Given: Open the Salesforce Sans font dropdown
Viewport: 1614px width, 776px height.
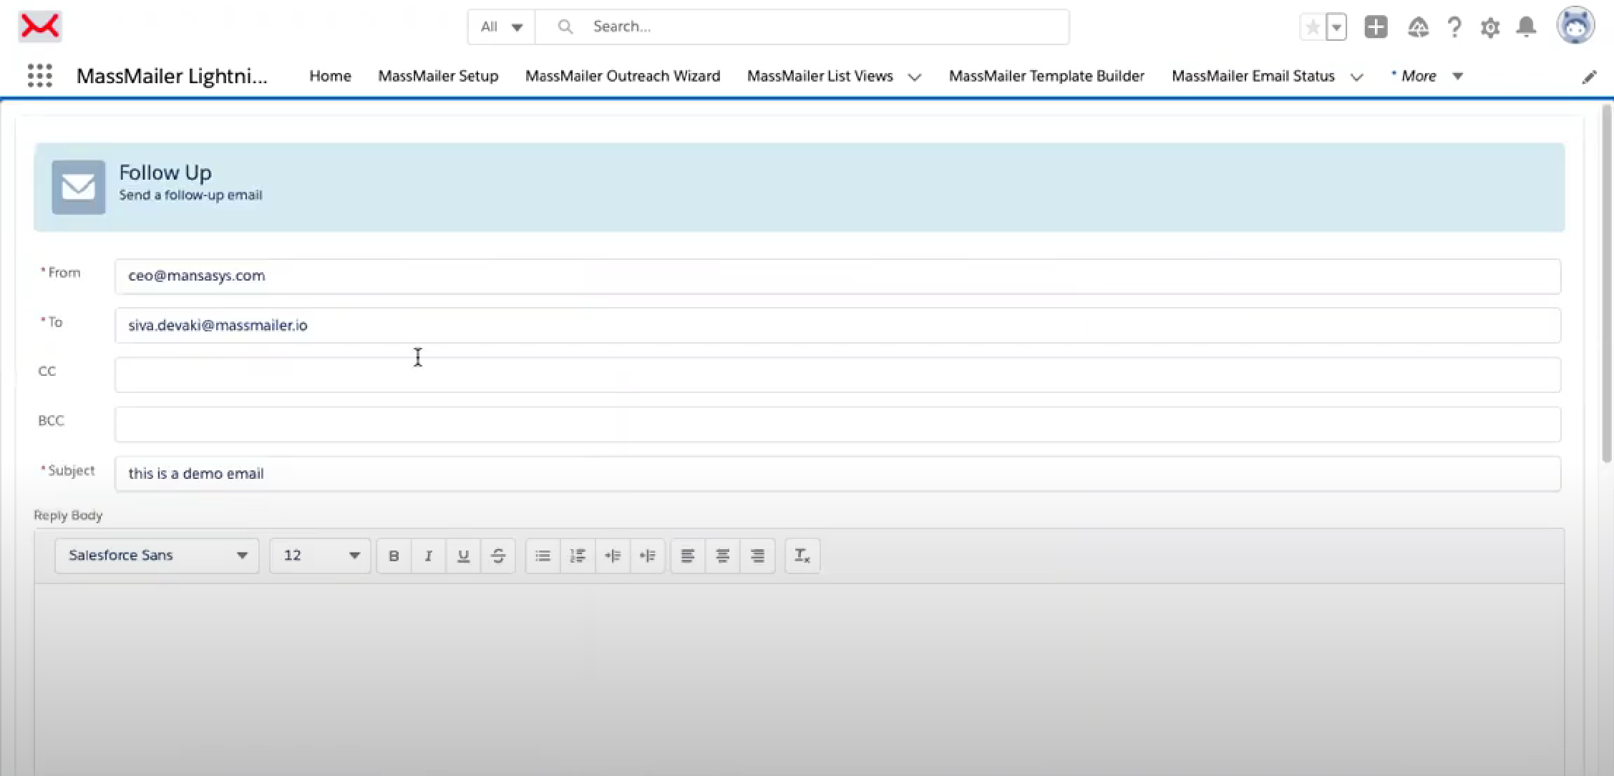Looking at the screenshot, I should pos(157,556).
